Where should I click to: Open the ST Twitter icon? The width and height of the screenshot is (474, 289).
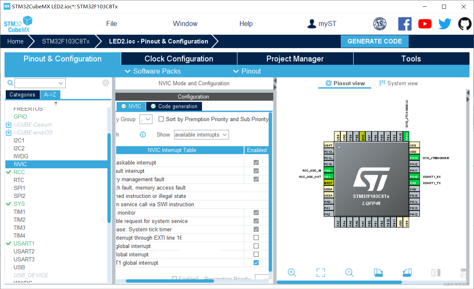pyautogui.click(x=445, y=24)
